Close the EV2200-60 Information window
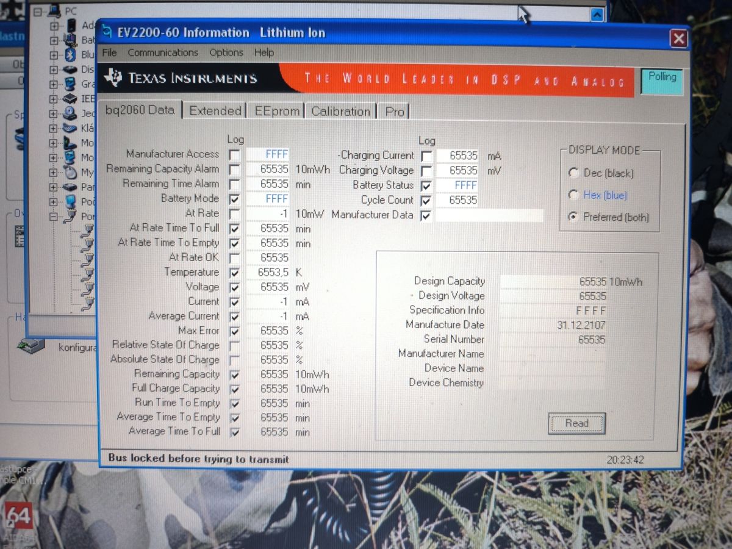The width and height of the screenshot is (732, 549). (678, 39)
